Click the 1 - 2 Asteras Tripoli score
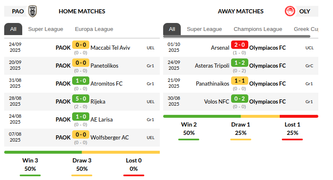Viewport: 333px width, 180px height. [239, 63]
